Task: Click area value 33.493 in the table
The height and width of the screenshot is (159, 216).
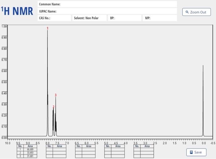Action: pos(30,153)
